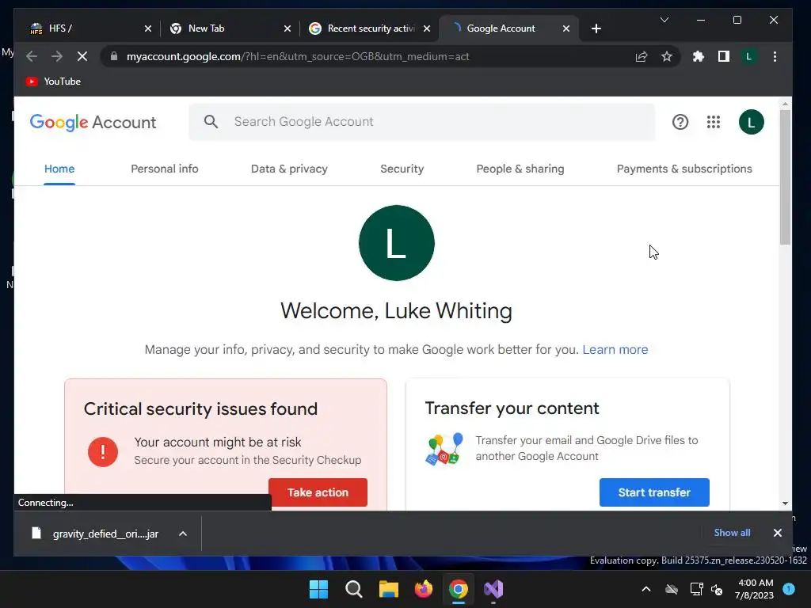The height and width of the screenshot is (608, 811).
Task: Click the page scroll down arrow
Action: click(785, 503)
